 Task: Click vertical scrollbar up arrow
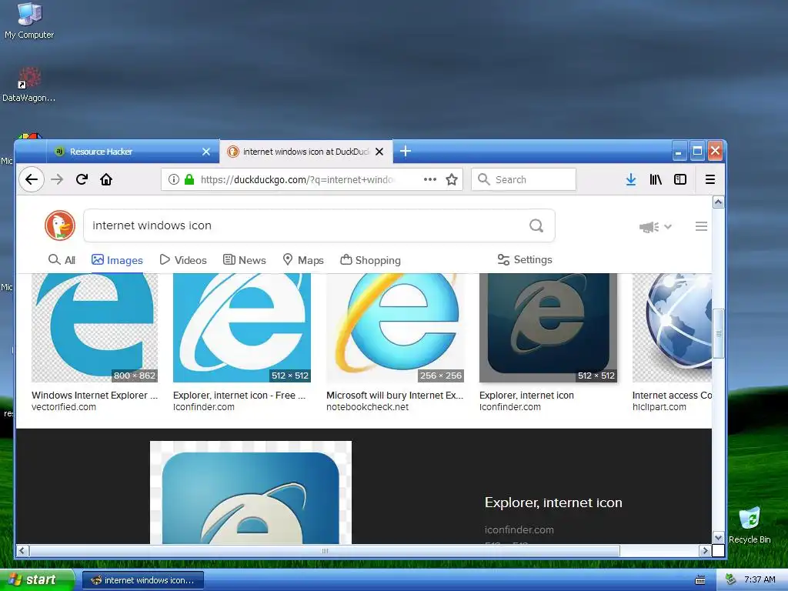point(719,202)
